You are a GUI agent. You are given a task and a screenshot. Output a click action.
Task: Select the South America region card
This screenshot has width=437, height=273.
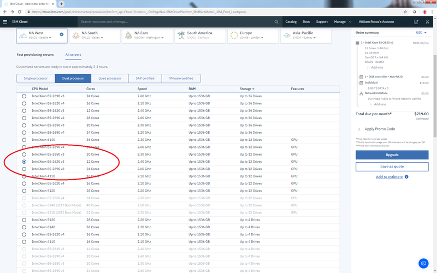click(200, 35)
